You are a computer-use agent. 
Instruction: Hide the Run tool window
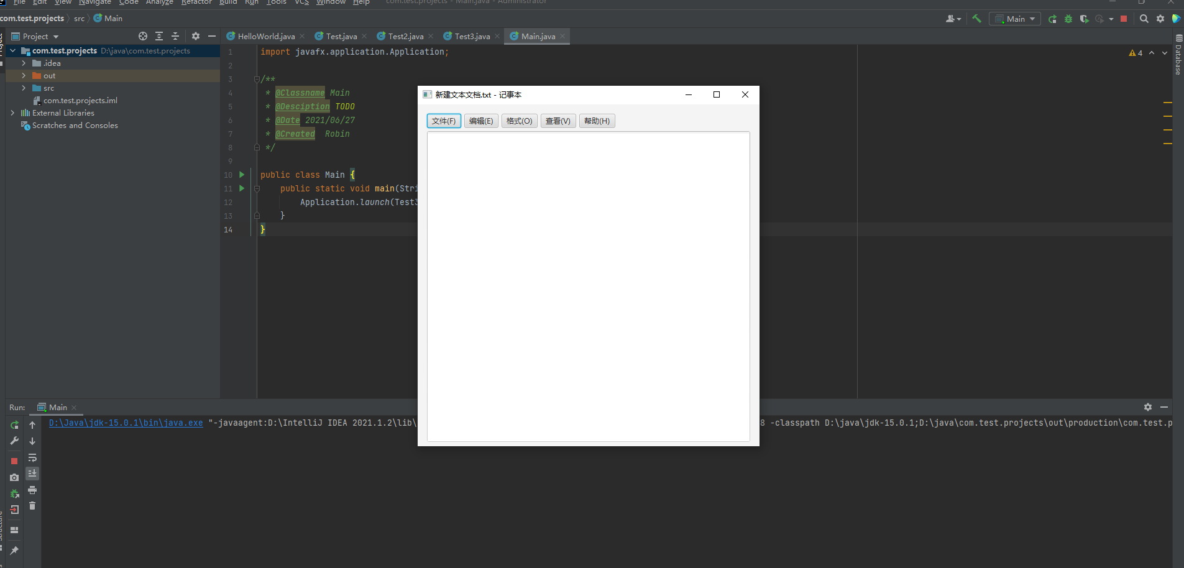click(1164, 407)
